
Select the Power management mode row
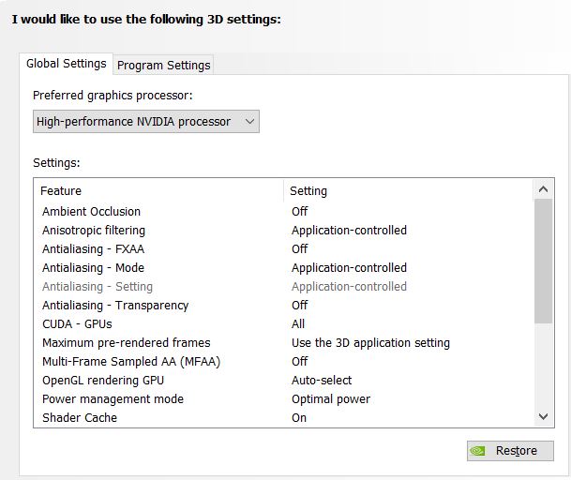(x=113, y=399)
